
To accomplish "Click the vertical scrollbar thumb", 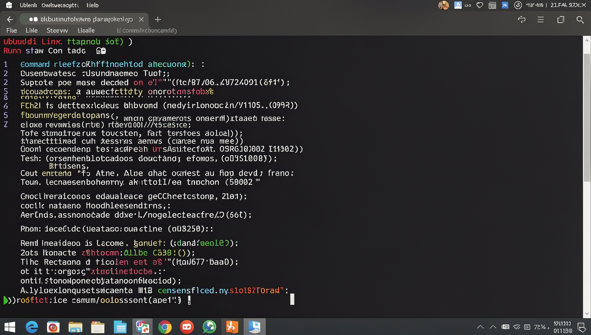I will pyautogui.click(x=587, y=118).
